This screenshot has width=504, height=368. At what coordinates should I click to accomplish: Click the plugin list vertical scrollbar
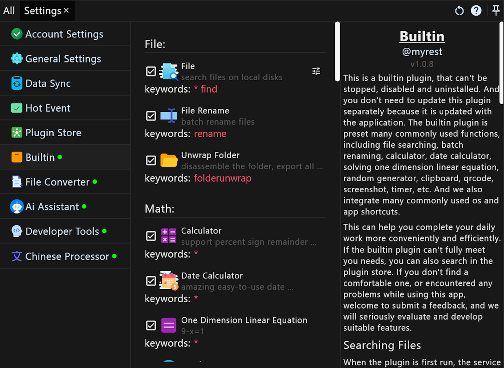pos(337,52)
